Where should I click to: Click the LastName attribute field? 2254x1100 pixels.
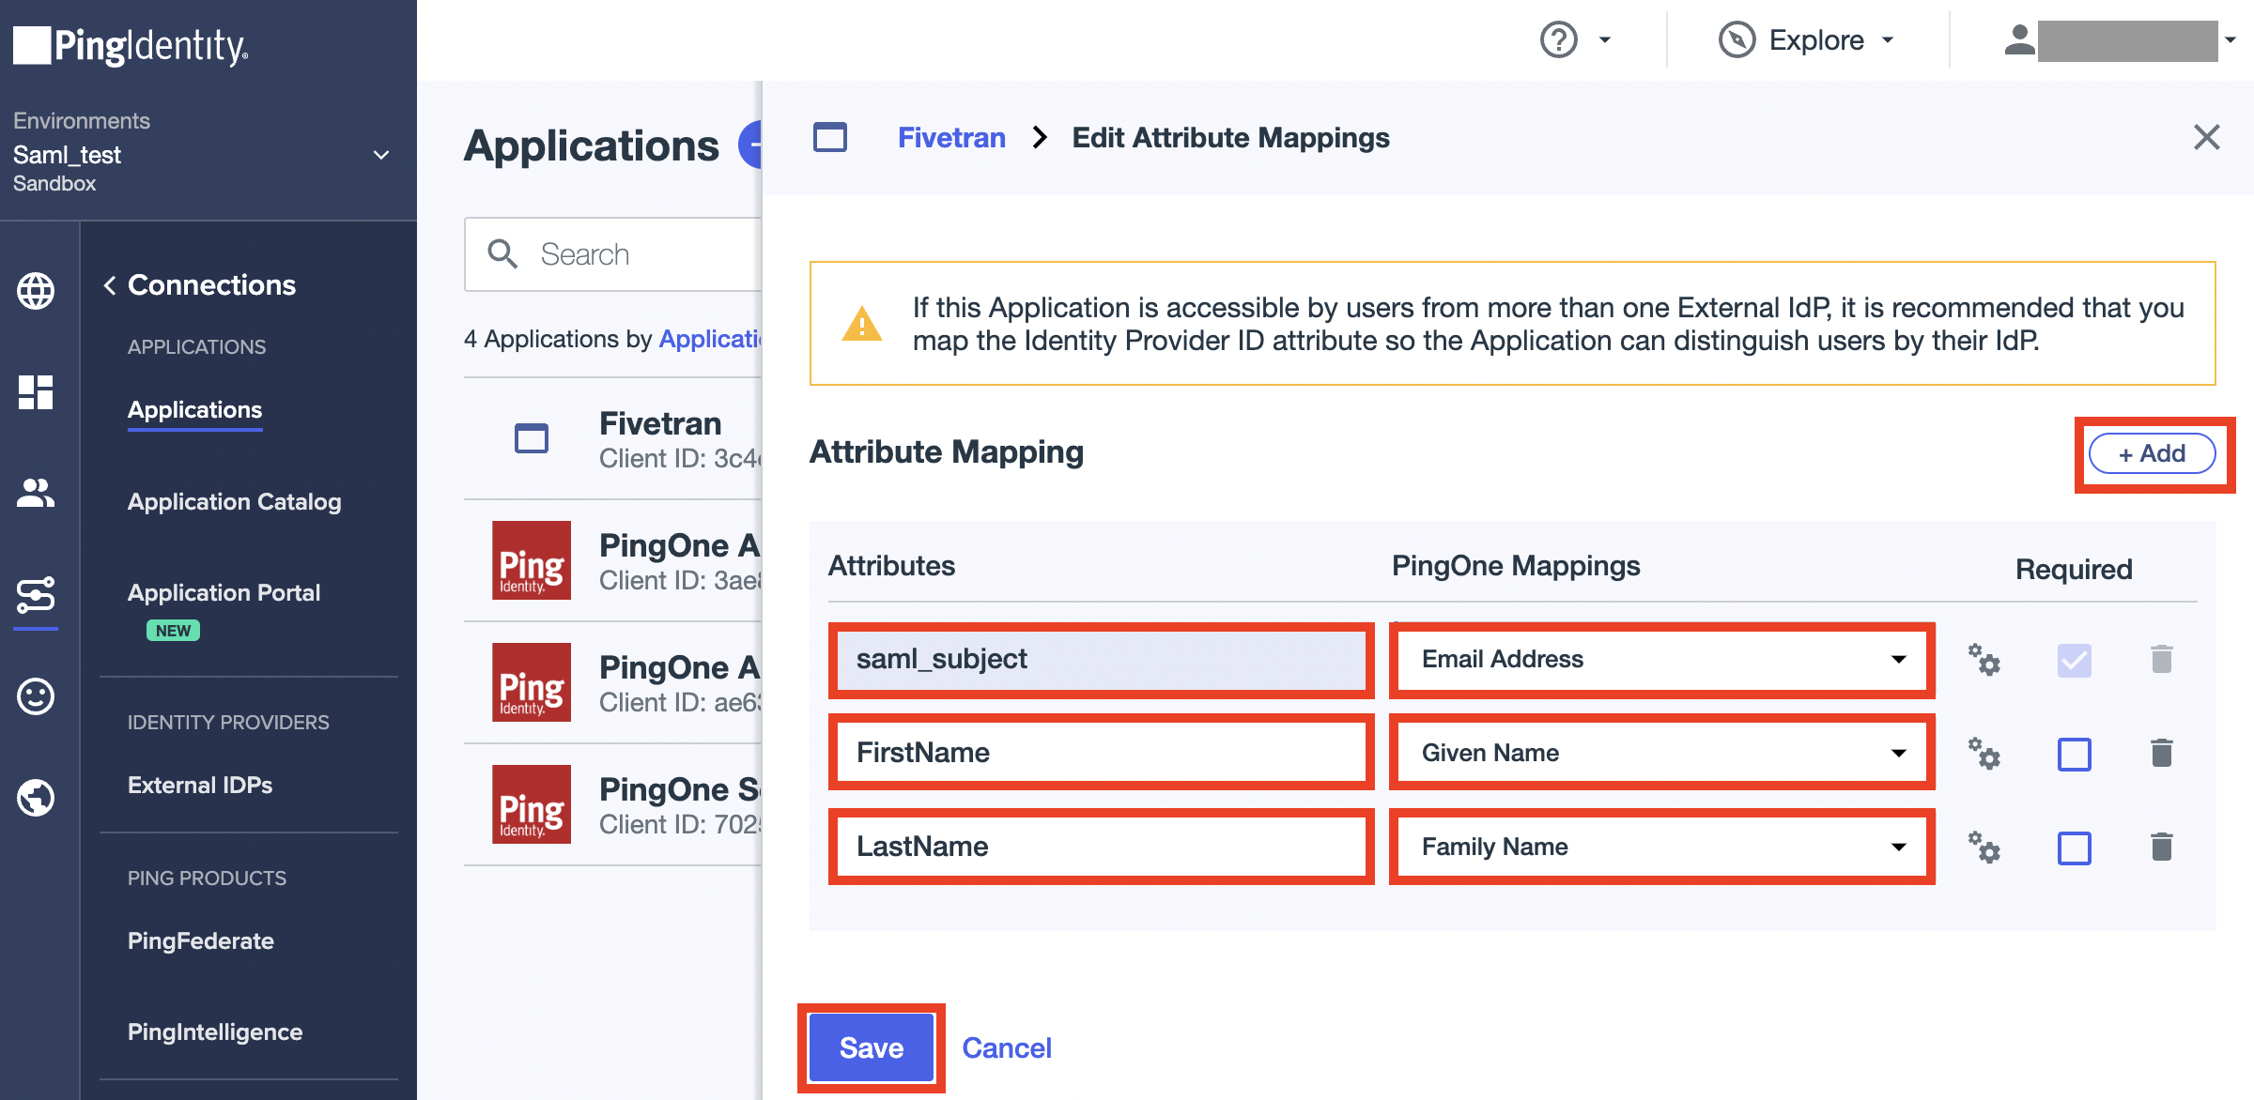click(1102, 847)
